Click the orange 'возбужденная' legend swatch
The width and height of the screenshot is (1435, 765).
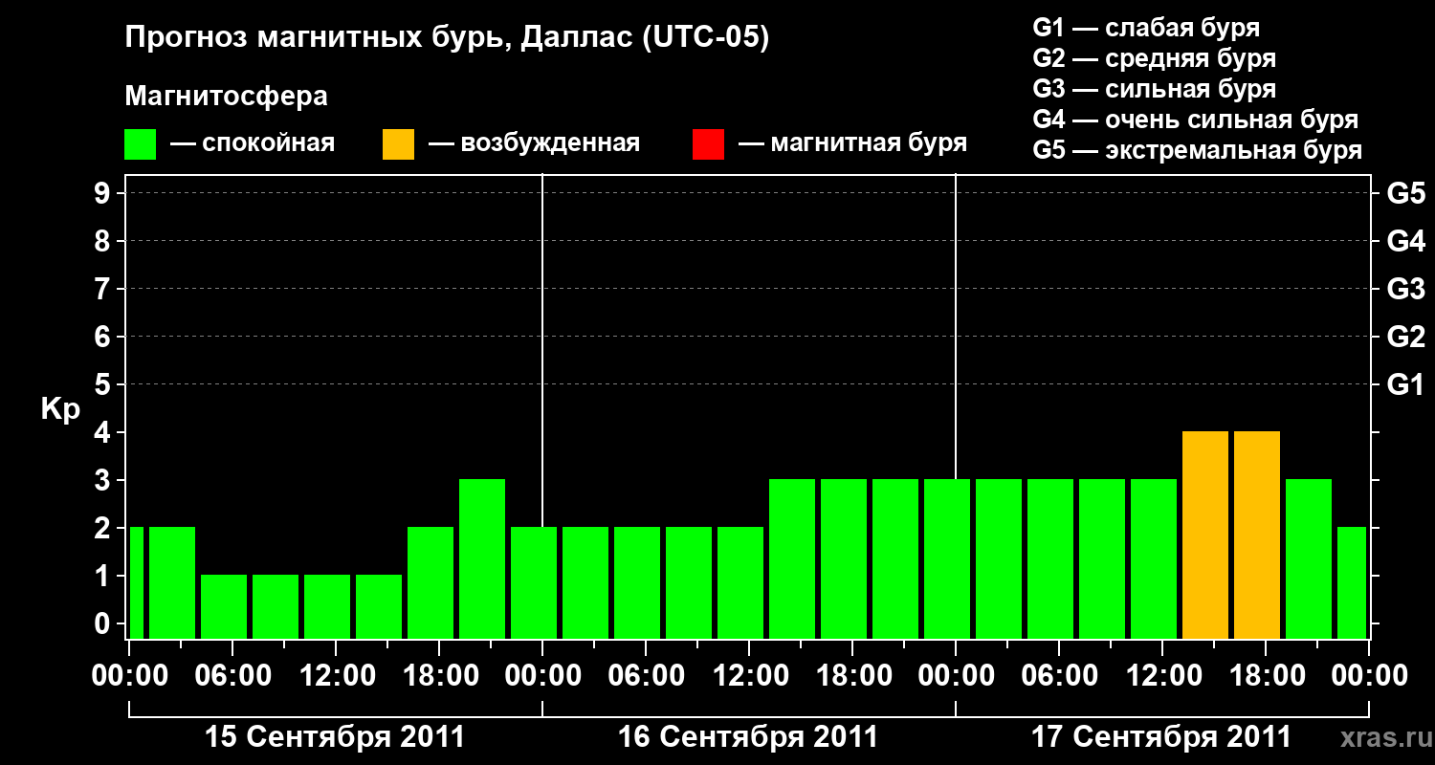(x=398, y=144)
